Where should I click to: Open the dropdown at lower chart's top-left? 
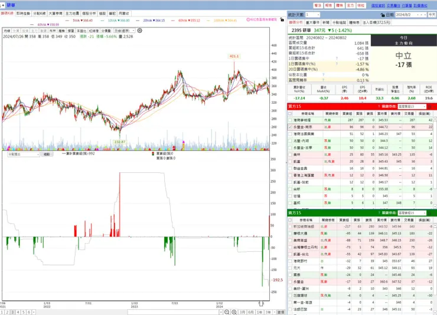point(24,154)
